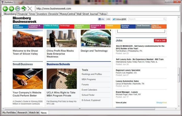Select the News bottom tab
This screenshot has height=116, width=182.
(44, 113)
